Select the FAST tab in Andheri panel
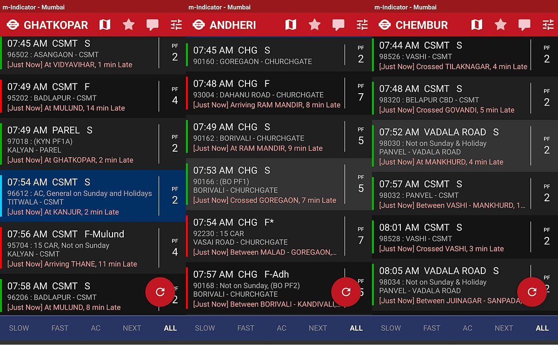The height and width of the screenshot is (345, 558). click(246, 328)
